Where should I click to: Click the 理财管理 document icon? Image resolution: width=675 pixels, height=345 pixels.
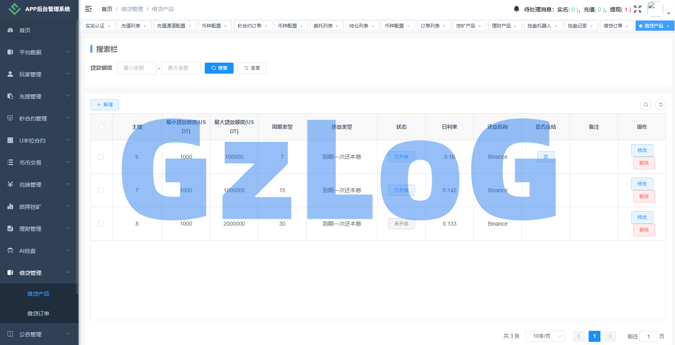click(10, 228)
